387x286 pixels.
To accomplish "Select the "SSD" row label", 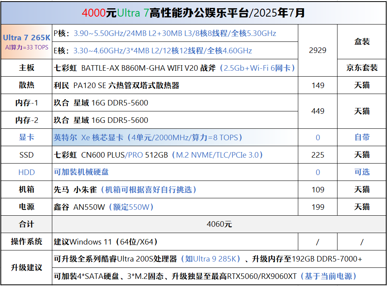I will coord(27,155).
